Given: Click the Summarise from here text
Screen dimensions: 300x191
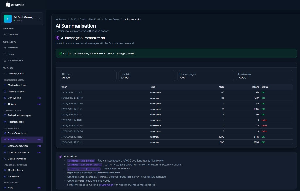Looking at the screenshot, I should (107, 173).
